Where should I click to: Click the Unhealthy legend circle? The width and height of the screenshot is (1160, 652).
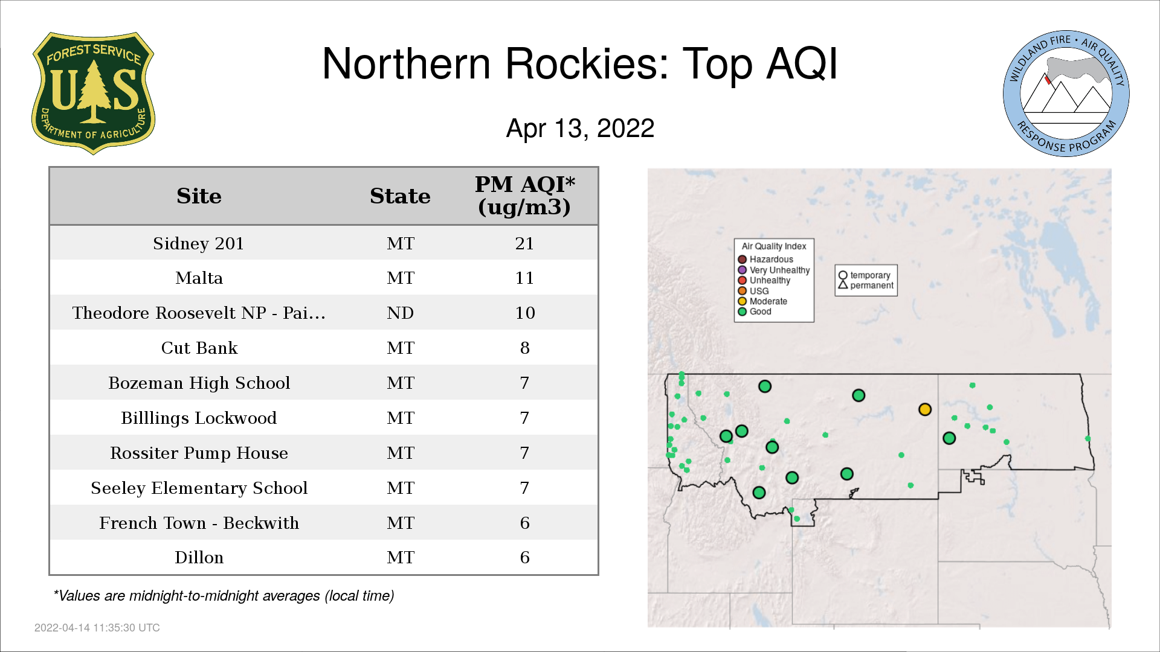click(x=743, y=280)
